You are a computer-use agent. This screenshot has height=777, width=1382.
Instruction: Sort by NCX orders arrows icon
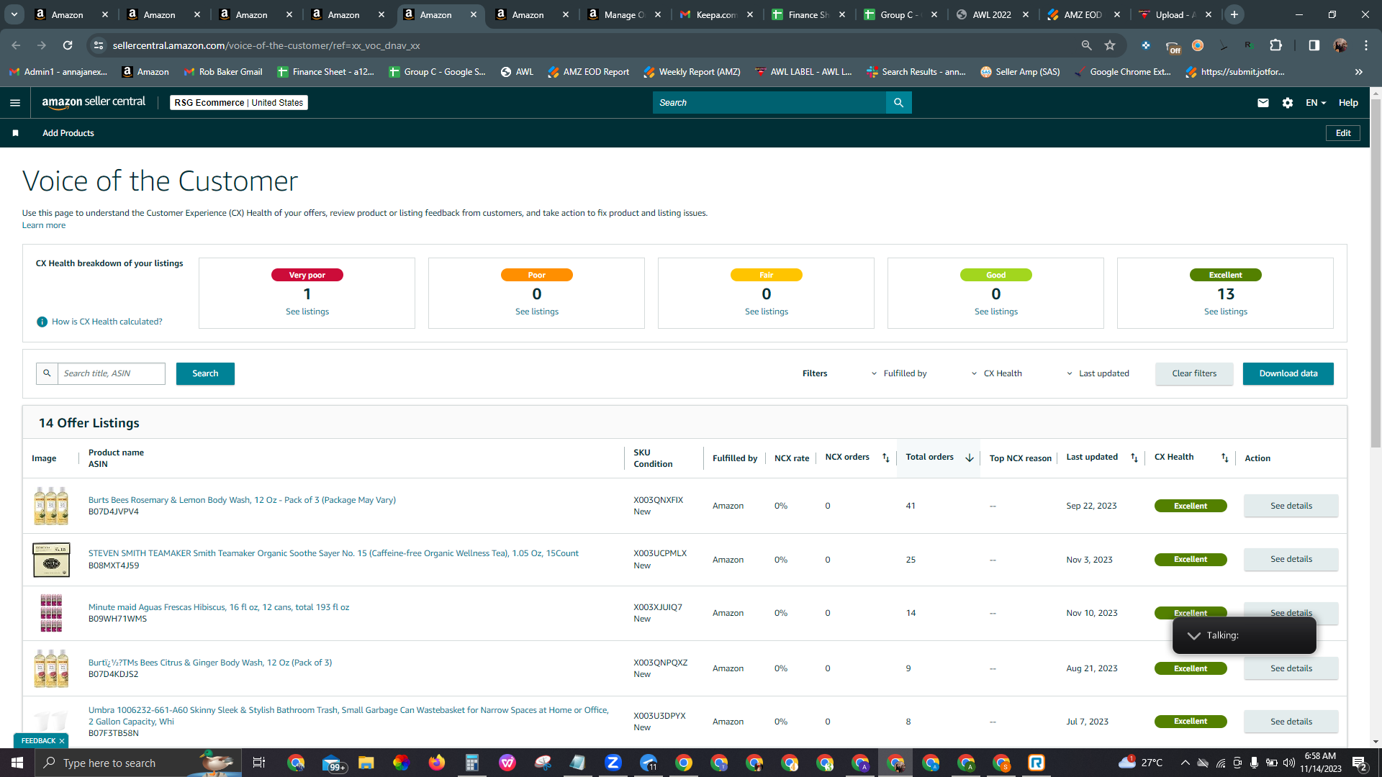tap(886, 458)
